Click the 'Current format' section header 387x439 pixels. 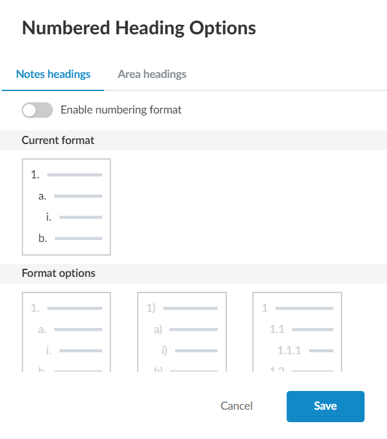[x=58, y=140]
